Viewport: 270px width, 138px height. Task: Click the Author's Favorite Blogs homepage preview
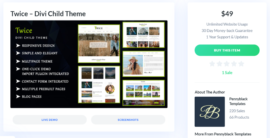(99, 44)
